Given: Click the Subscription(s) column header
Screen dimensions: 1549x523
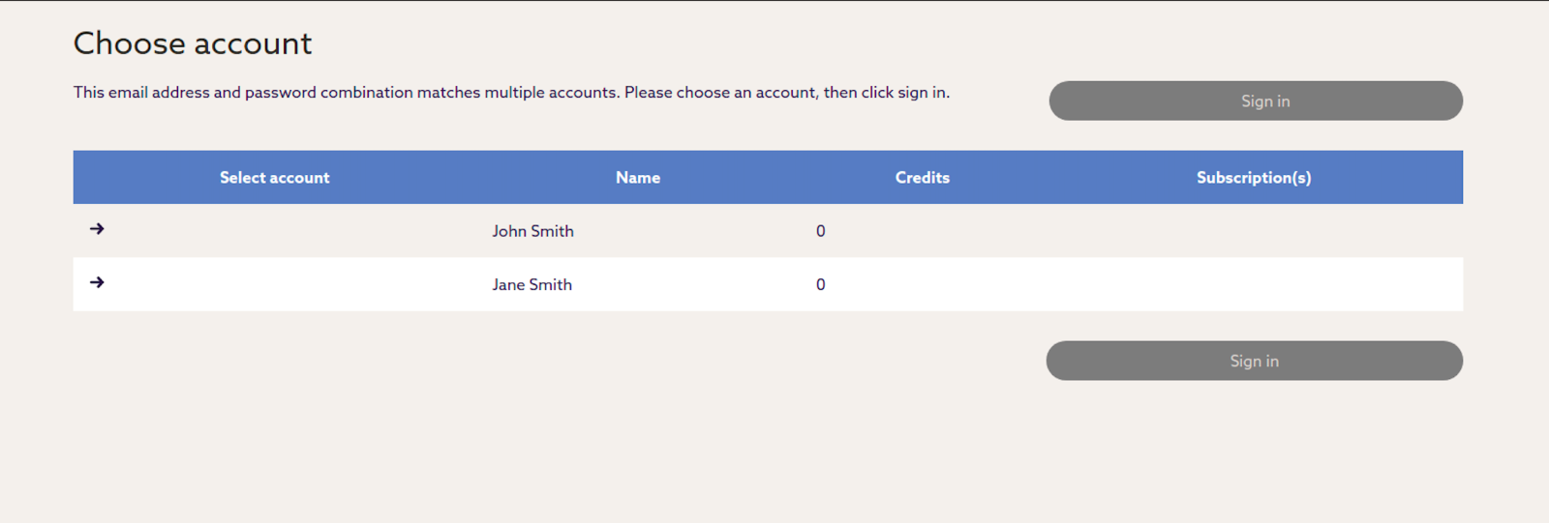Looking at the screenshot, I should [1254, 178].
